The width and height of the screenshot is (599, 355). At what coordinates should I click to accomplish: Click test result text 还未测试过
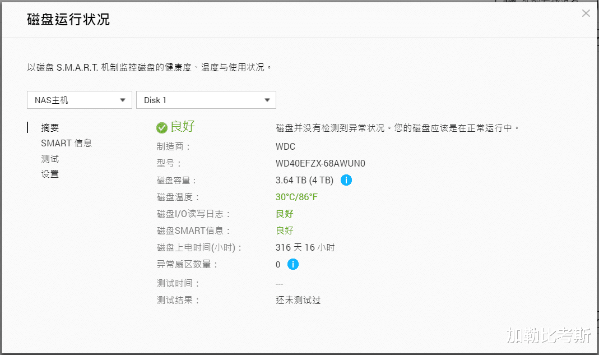pos(298,300)
